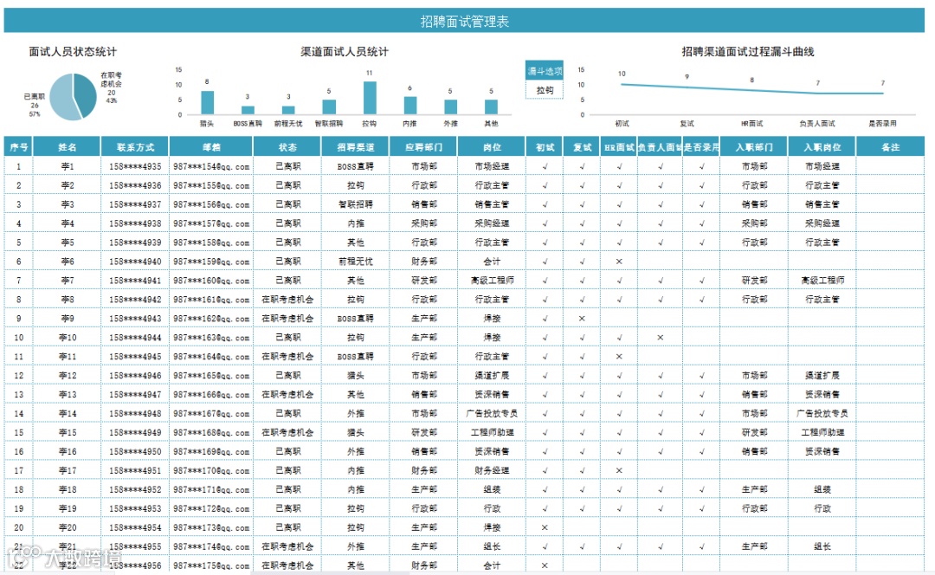The width and height of the screenshot is (935, 575).
Task: Click the 猎头 bar in the channel chart
Action: pyautogui.click(x=207, y=102)
